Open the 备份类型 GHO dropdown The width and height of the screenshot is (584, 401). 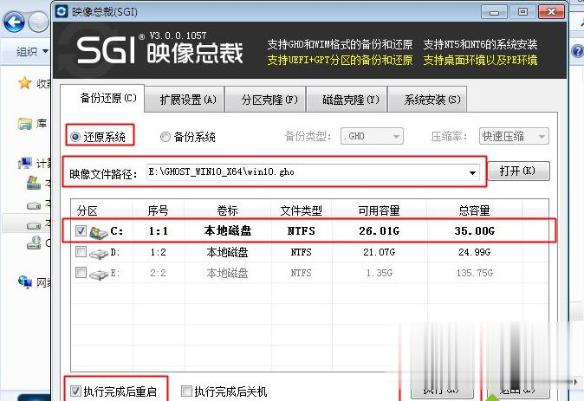click(x=372, y=136)
